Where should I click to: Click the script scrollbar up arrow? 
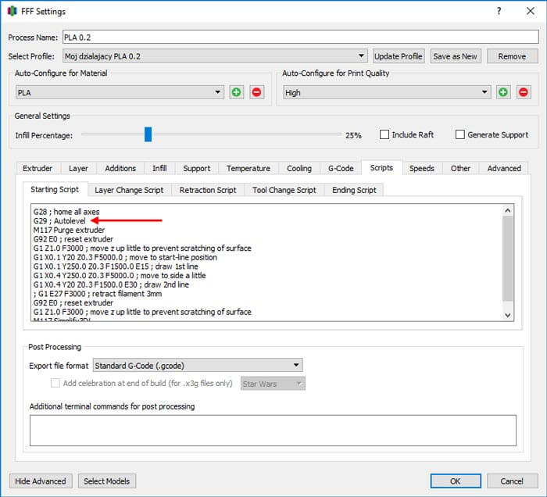click(x=508, y=210)
